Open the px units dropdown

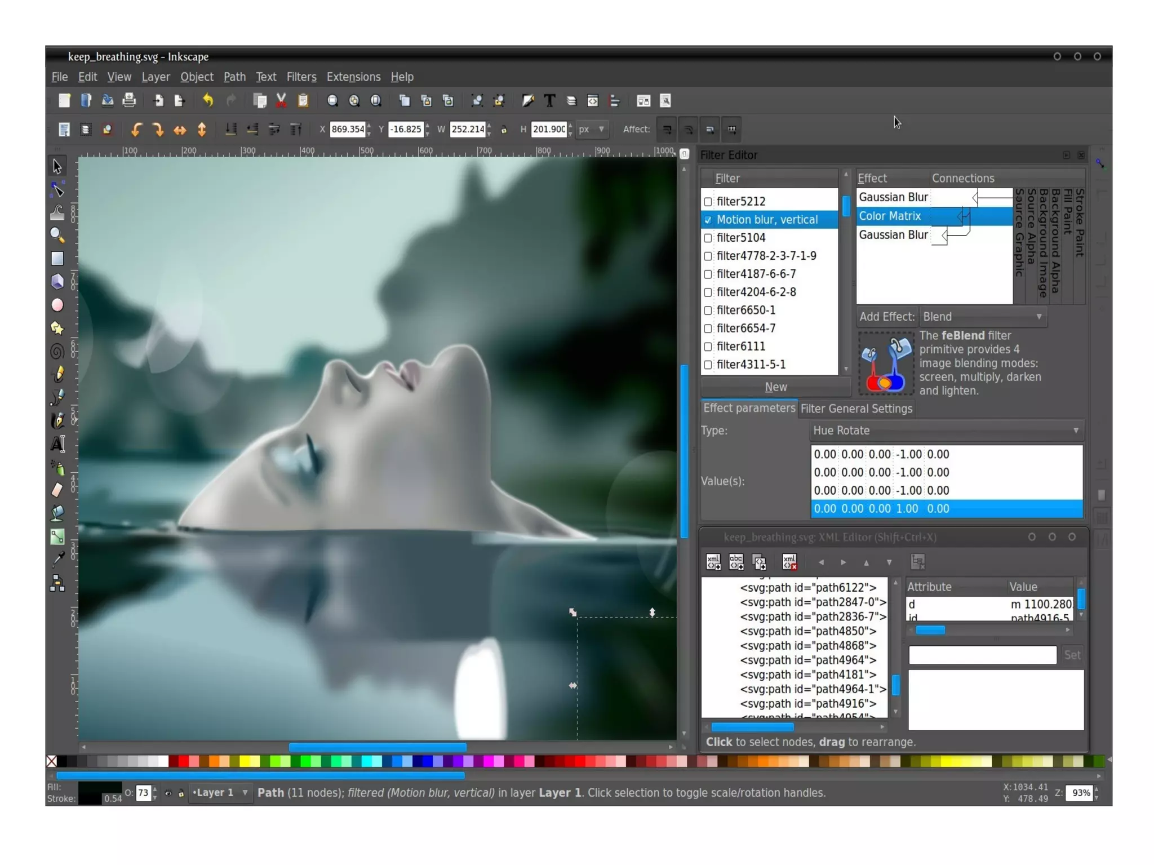592,129
